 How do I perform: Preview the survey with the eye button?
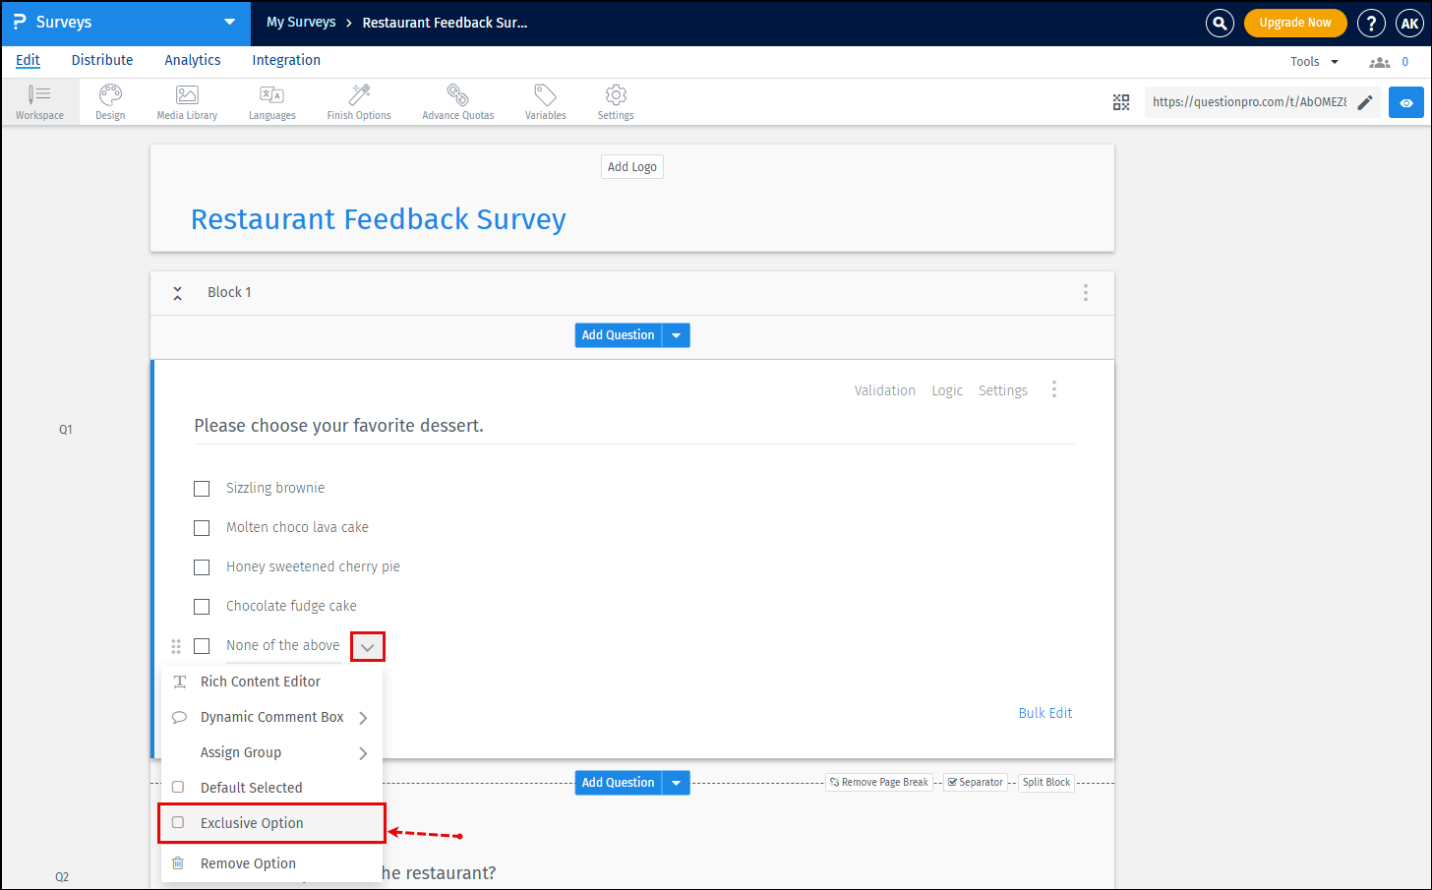coord(1406,101)
